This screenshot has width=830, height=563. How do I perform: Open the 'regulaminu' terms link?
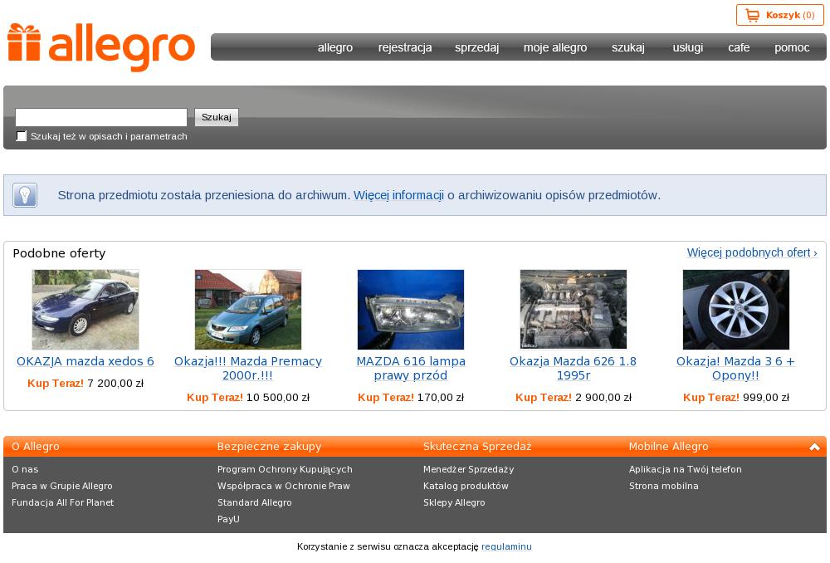pyautogui.click(x=506, y=546)
